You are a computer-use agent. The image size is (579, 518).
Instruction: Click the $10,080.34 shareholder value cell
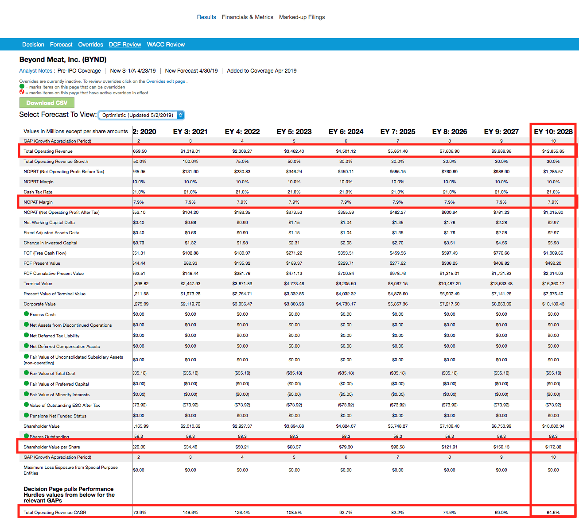tap(553, 426)
